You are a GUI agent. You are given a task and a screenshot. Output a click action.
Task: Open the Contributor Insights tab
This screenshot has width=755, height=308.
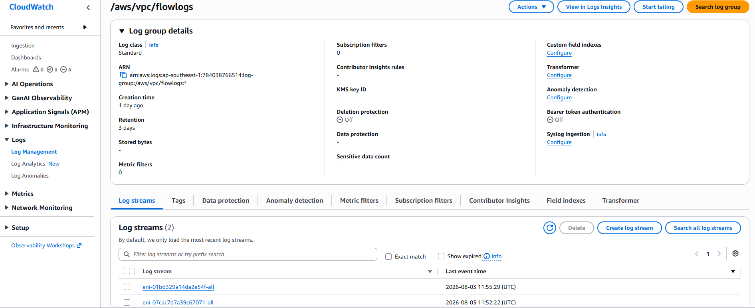pos(499,201)
